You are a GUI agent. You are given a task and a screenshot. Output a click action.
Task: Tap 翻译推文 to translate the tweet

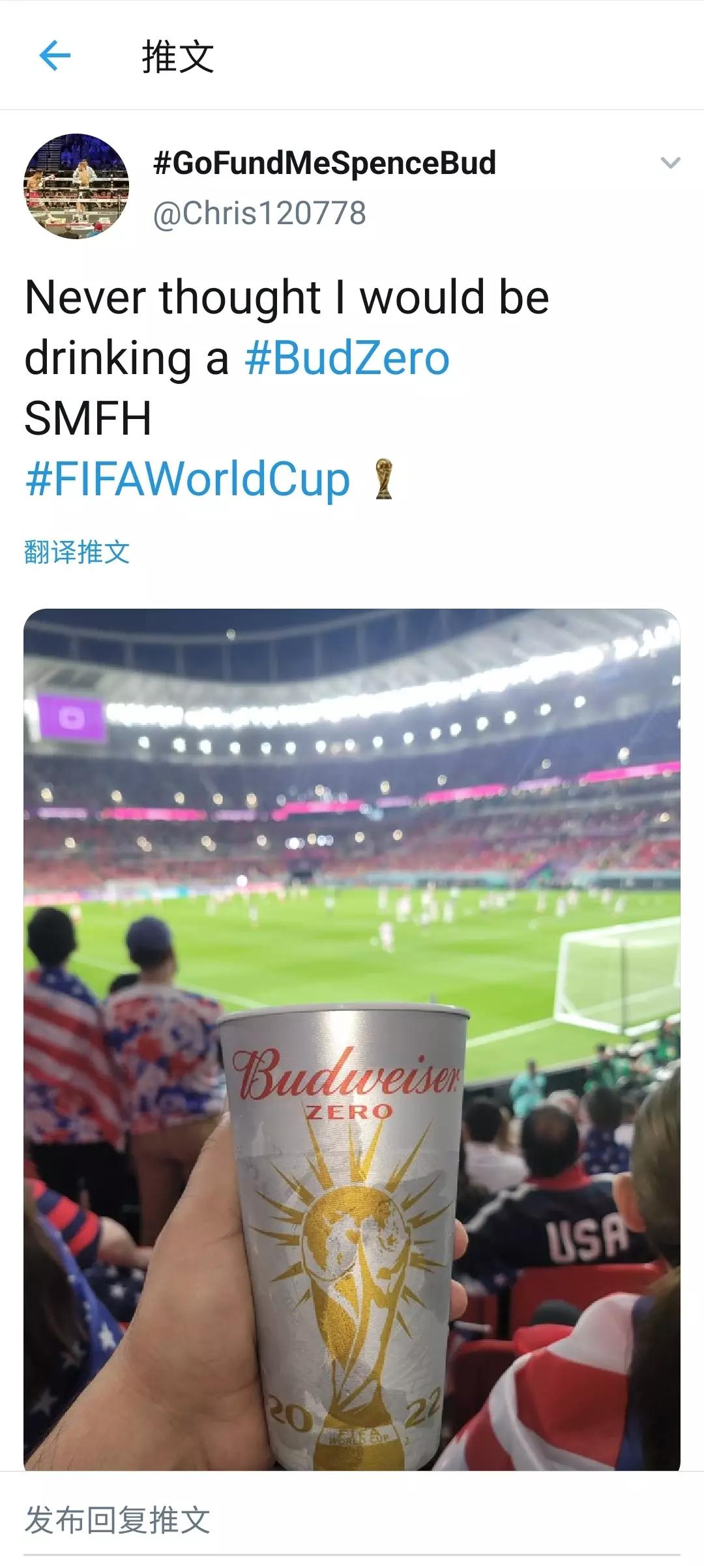77,551
